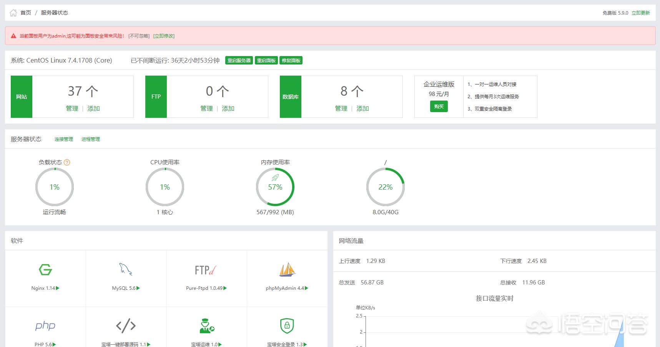The width and height of the screenshot is (660, 347).
Task: Click the 宝塔运维 worker icon
Action: pyautogui.click(x=206, y=326)
